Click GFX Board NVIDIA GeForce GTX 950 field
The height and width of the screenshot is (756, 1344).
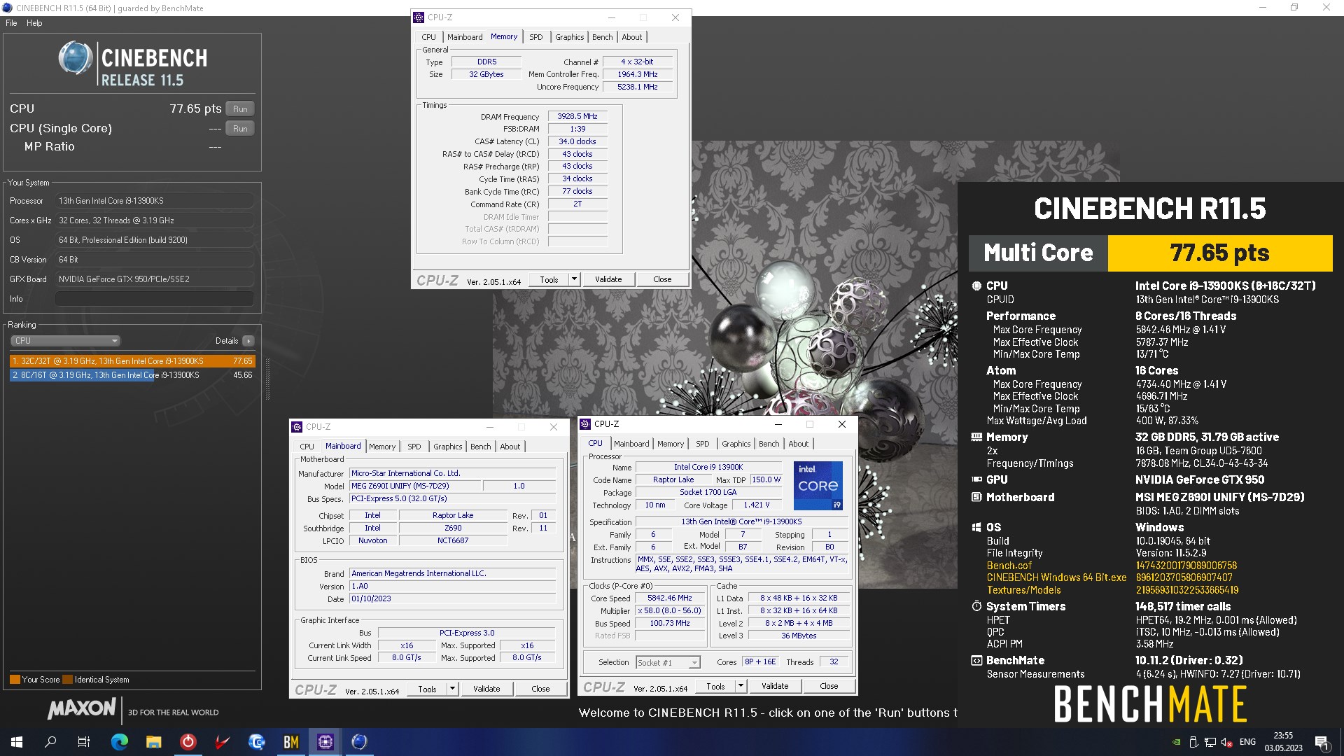pos(154,279)
